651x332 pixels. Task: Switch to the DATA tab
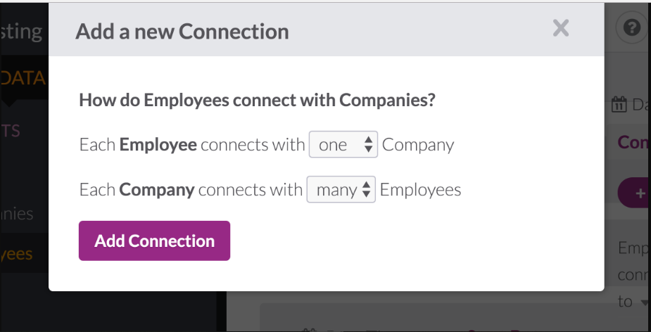click(23, 78)
